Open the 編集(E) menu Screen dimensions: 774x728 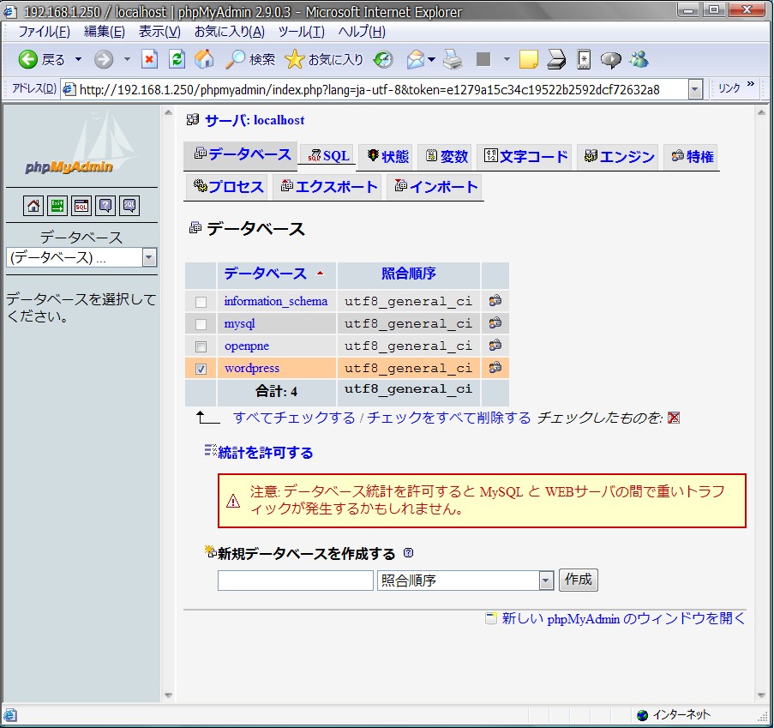coord(105,32)
